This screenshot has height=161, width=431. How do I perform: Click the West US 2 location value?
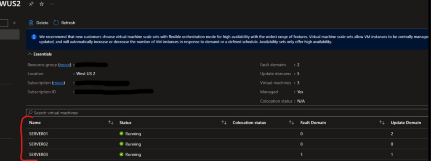point(86,74)
